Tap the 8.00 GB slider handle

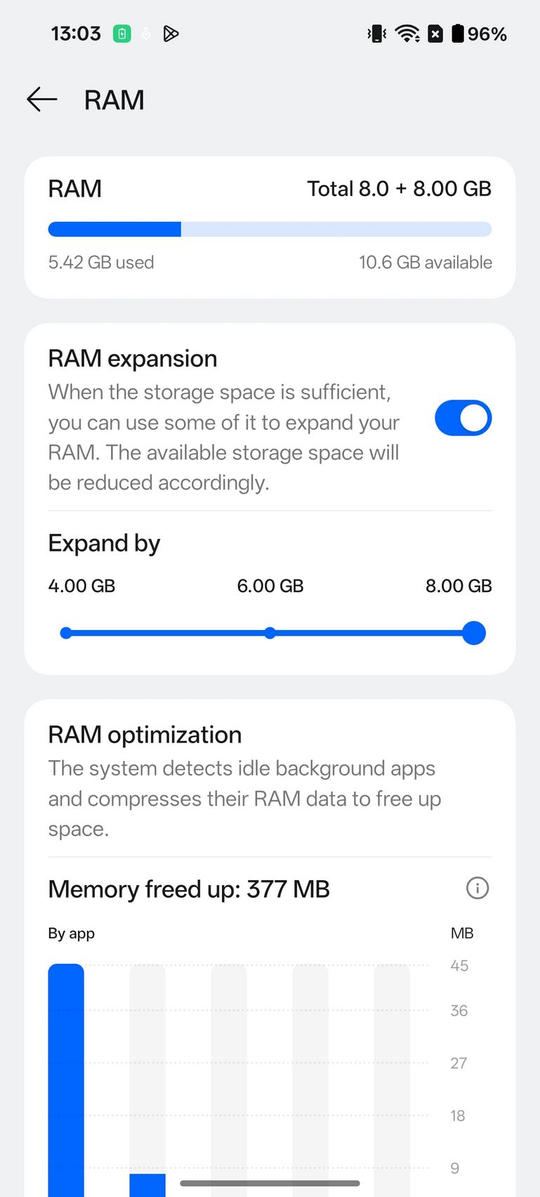(474, 633)
